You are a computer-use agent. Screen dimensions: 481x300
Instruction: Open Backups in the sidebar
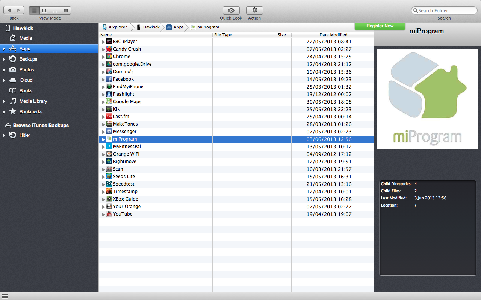click(28, 59)
